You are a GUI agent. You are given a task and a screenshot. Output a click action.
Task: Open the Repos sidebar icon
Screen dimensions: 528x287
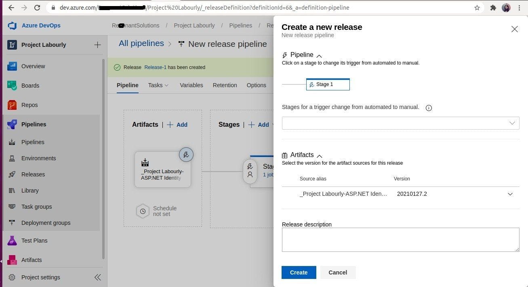click(12, 105)
